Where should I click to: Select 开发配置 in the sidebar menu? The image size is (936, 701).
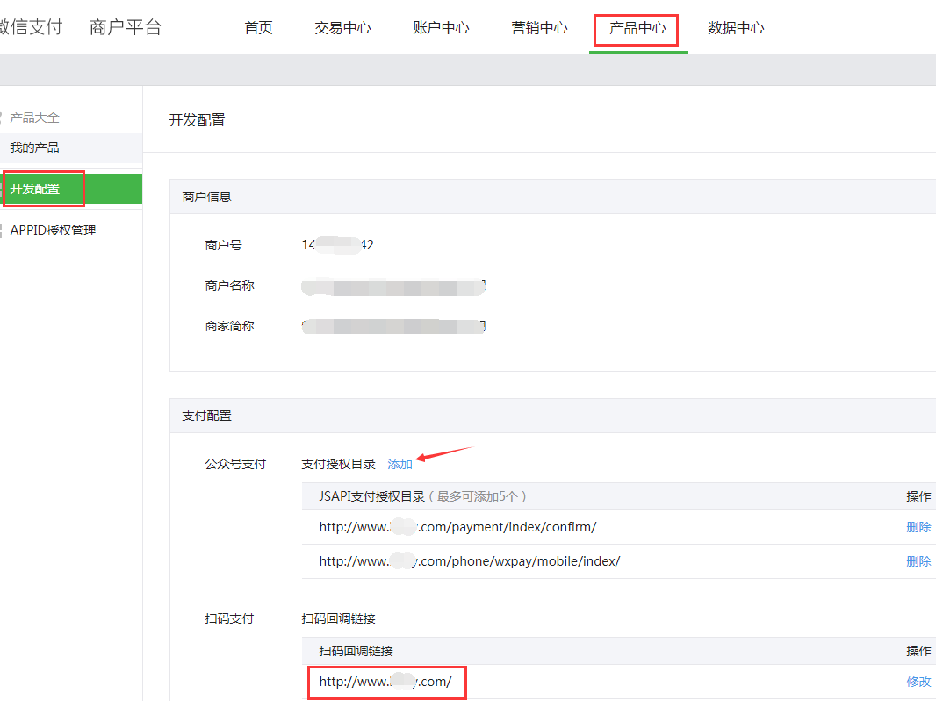click(x=35, y=189)
